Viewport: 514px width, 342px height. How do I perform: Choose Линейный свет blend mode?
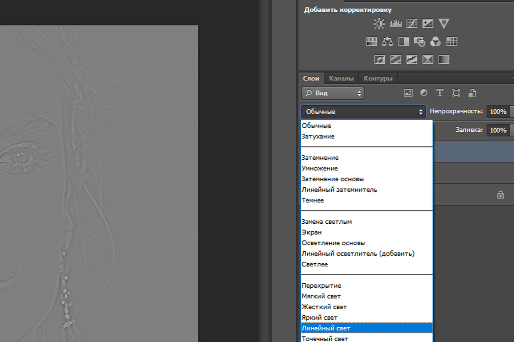click(366, 328)
